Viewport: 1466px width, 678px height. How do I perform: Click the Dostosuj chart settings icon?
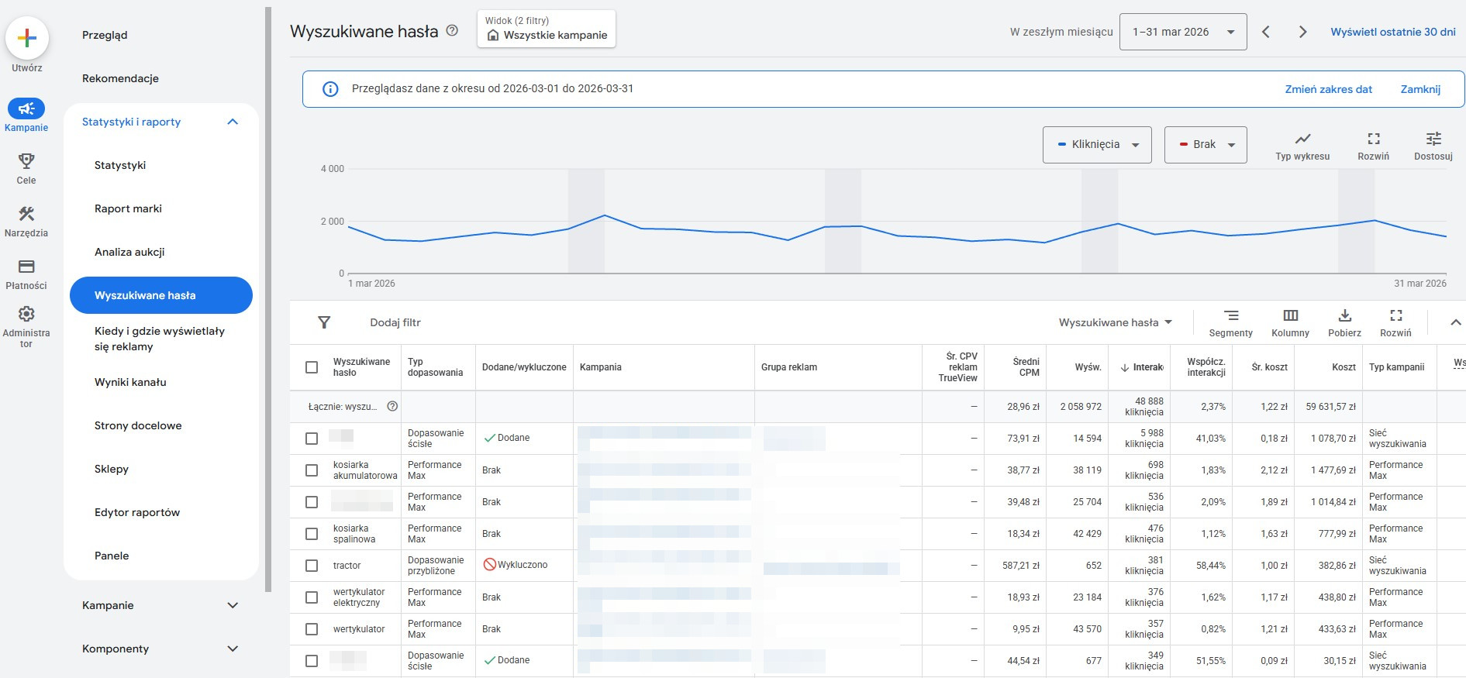point(1433,139)
